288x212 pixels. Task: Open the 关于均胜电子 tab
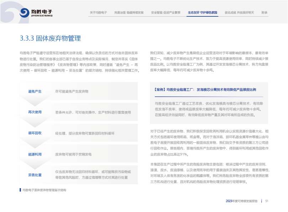(98, 12)
